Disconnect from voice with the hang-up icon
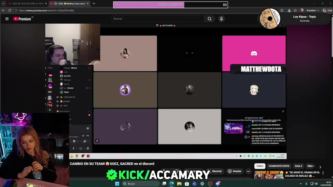Image resolution: width=333 pixels, height=187 pixels. click(88, 136)
